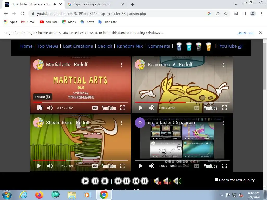
Task: Share on Twitter cup icon
Action: pyautogui.click(x=189, y=46)
